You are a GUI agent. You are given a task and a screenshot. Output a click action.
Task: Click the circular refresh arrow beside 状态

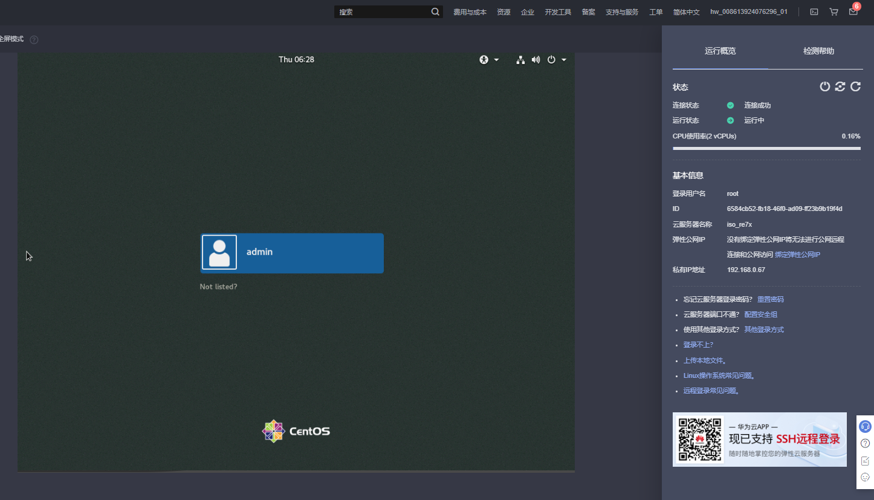[855, 86]
